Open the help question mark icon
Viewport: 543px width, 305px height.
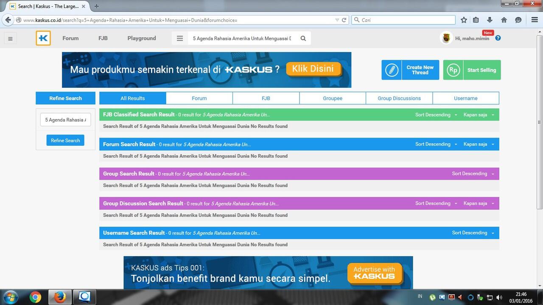point(498,38)
